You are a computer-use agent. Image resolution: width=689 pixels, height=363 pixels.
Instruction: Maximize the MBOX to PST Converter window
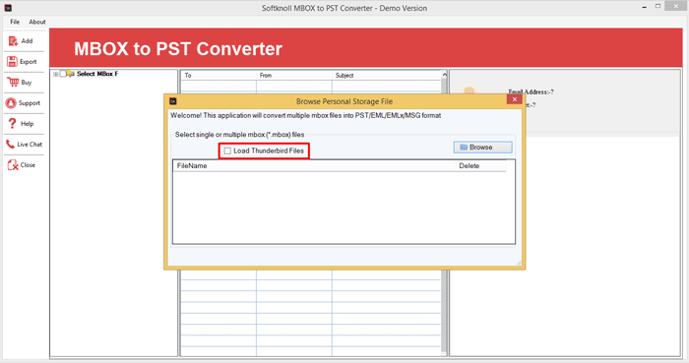pyautogui.click(x=658, y=6)
